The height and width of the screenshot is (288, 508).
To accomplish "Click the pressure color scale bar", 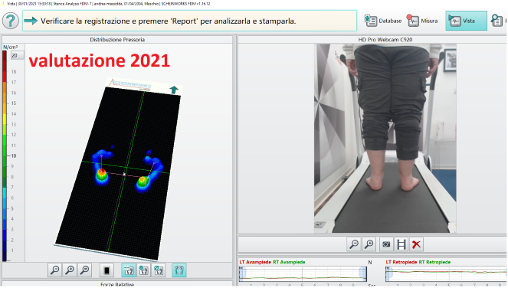I will (x=5, y=155).
